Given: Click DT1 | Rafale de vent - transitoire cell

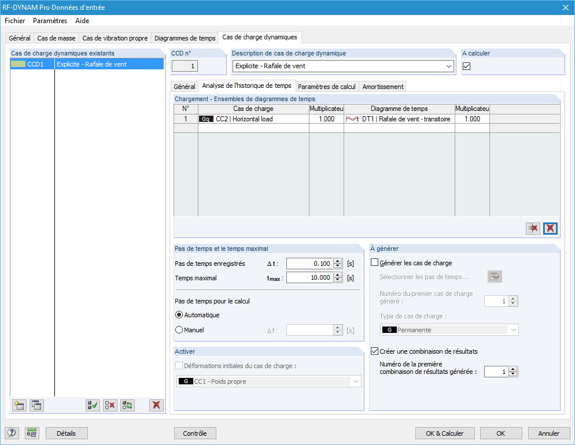Looking at the screenshot, I should point(399,119).
